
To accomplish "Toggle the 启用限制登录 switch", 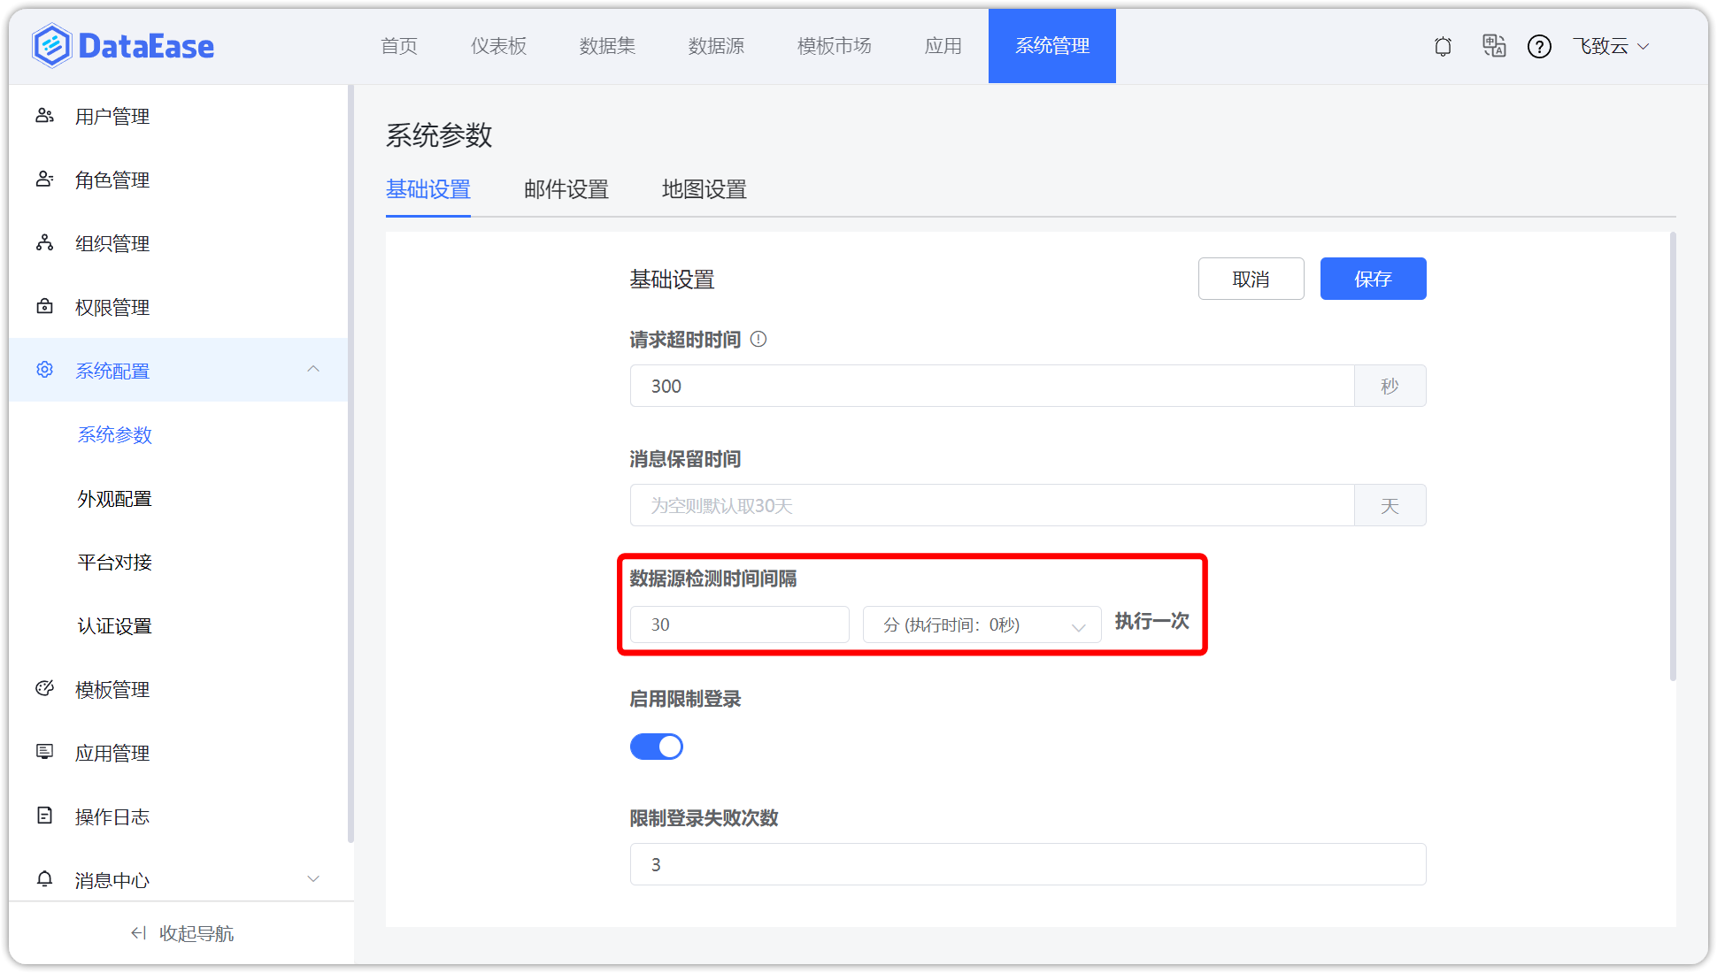I will point(656,747).
